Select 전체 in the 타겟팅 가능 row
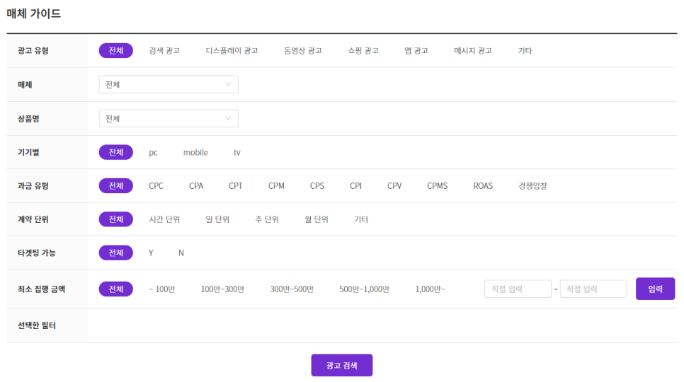Screen dimensions: 684x382 tap(115, 253)
